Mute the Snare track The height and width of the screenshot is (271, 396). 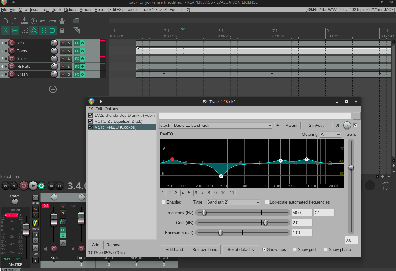(63, 59)
